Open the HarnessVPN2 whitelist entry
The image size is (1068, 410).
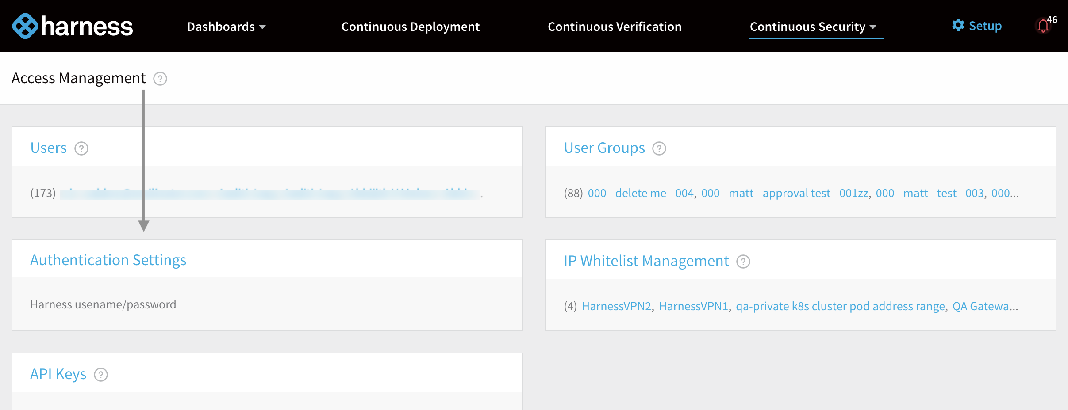click(617, 306)
